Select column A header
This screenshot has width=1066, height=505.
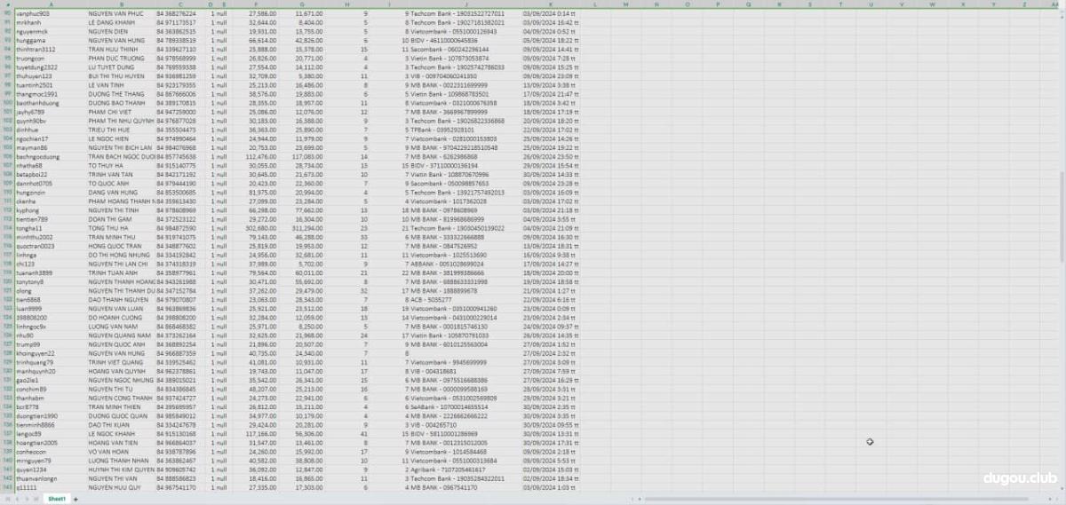point(50,4)
